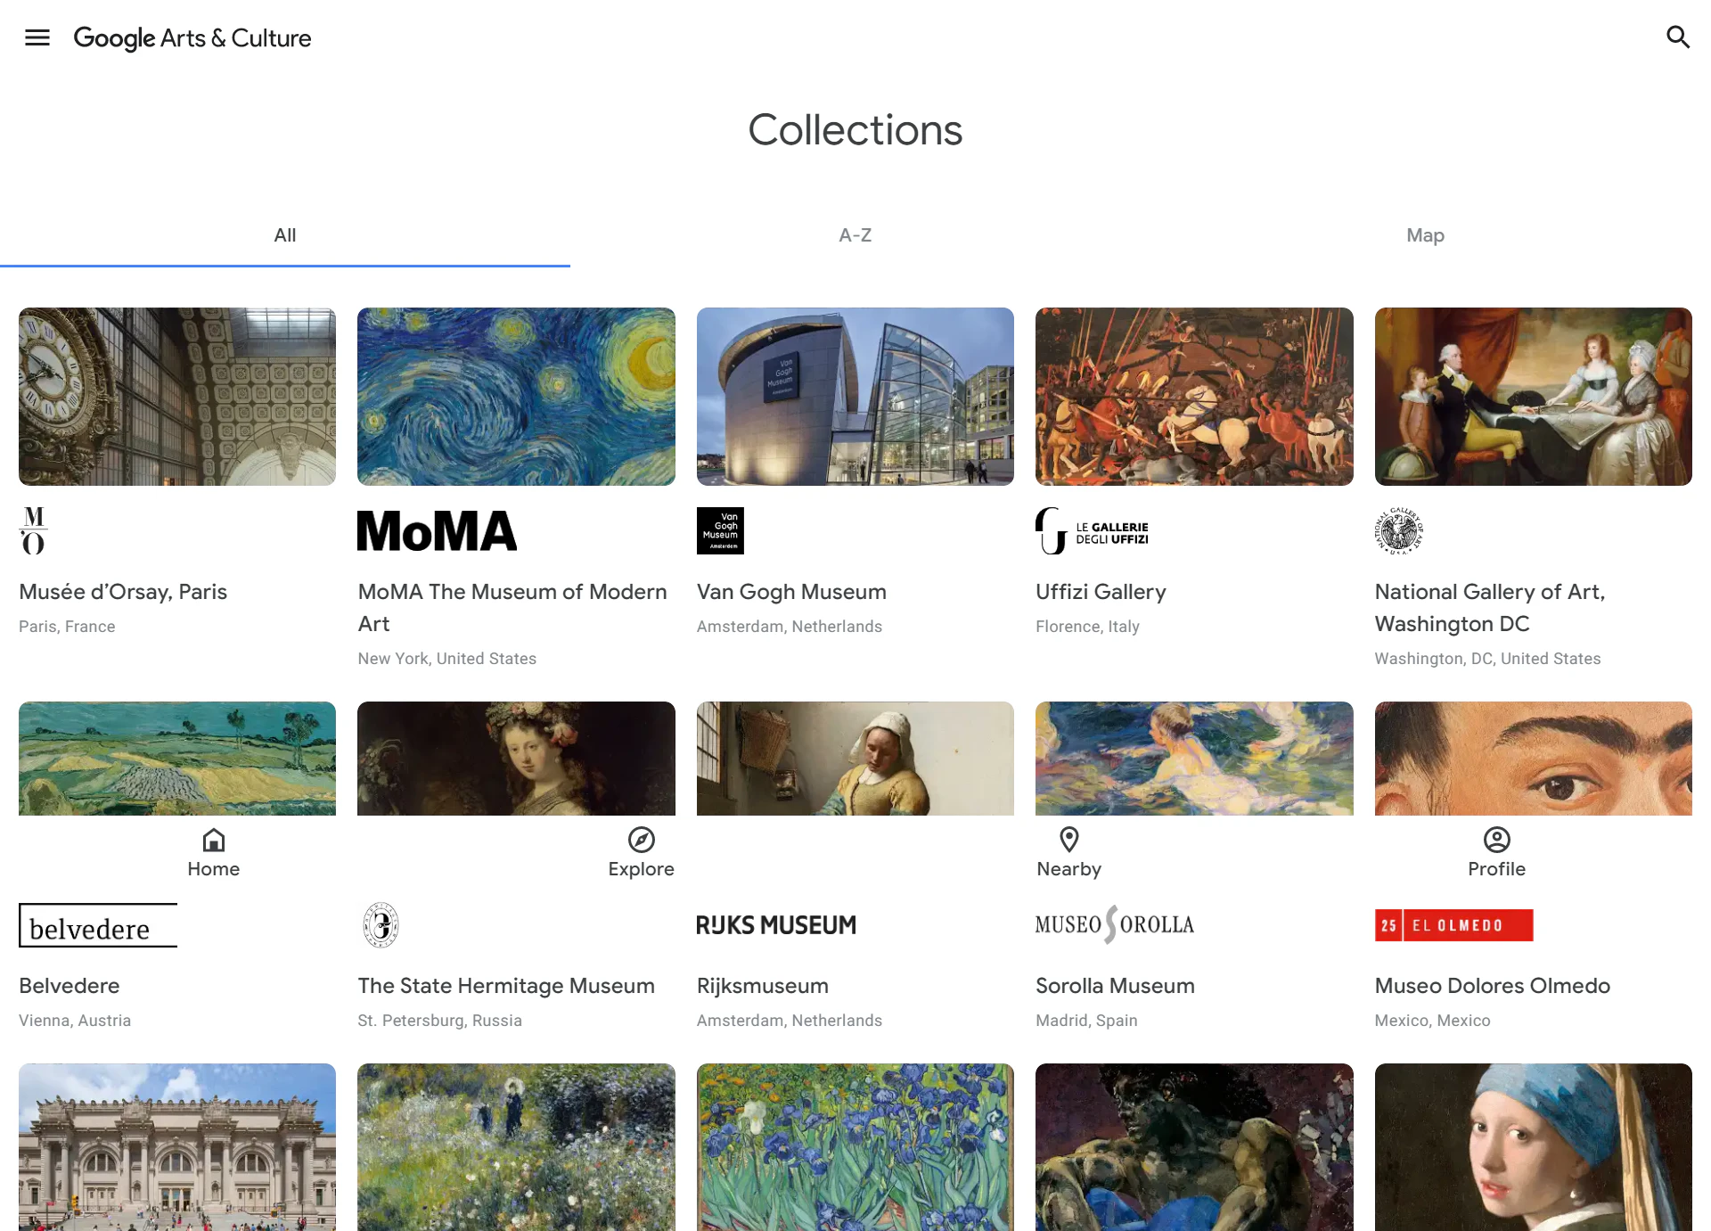Click the search magnifier icon

click(1677, 37)
